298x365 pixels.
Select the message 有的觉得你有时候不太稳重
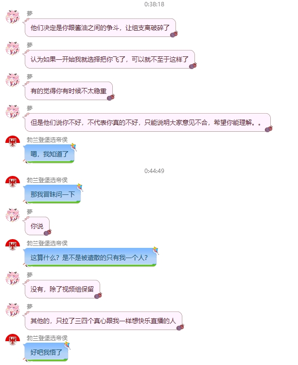click(x=69, y=91)
